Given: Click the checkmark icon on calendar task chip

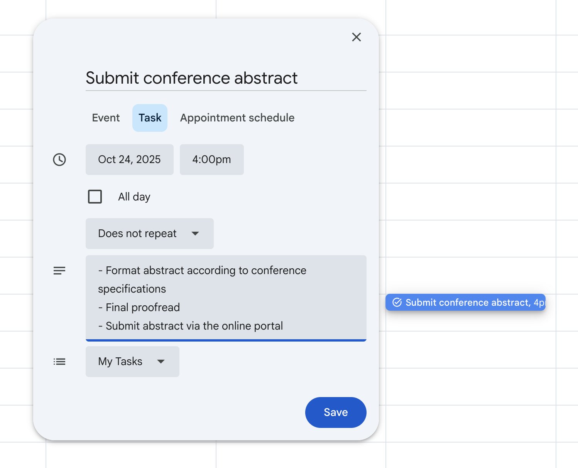Looking at the screenshot, I should pos(397,303).
